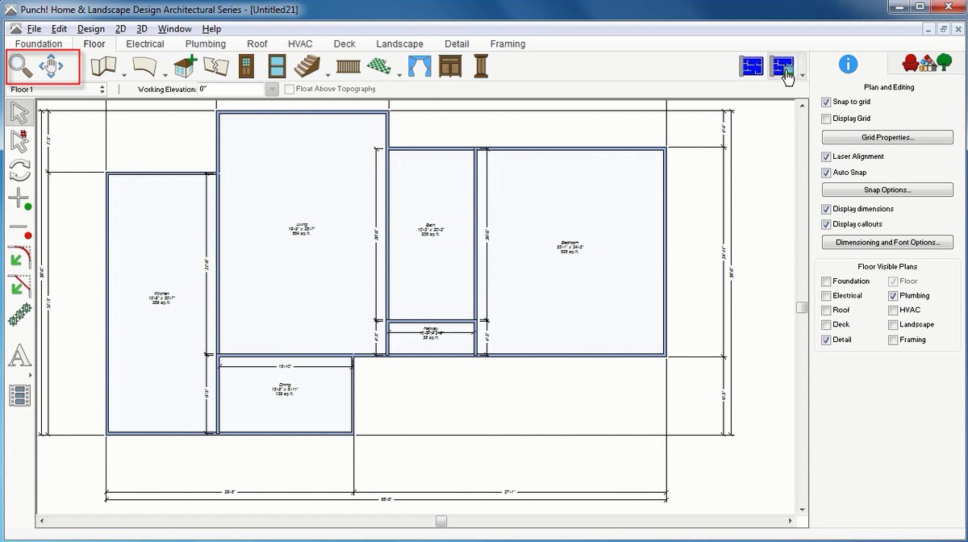The width and height of the screenshot is (968, 542).
Task: Toggle Auto Snap checkbox
Action: (825, 173)
